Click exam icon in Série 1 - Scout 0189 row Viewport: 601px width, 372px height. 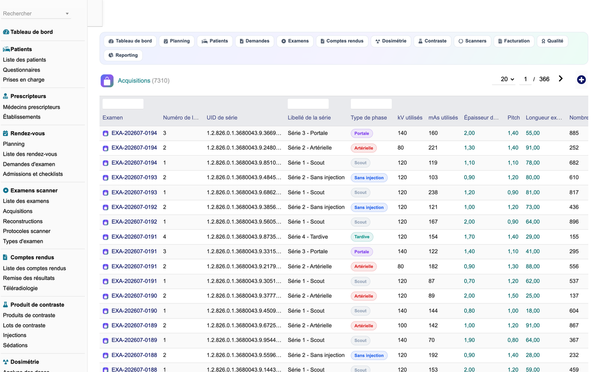coord(106,340)
